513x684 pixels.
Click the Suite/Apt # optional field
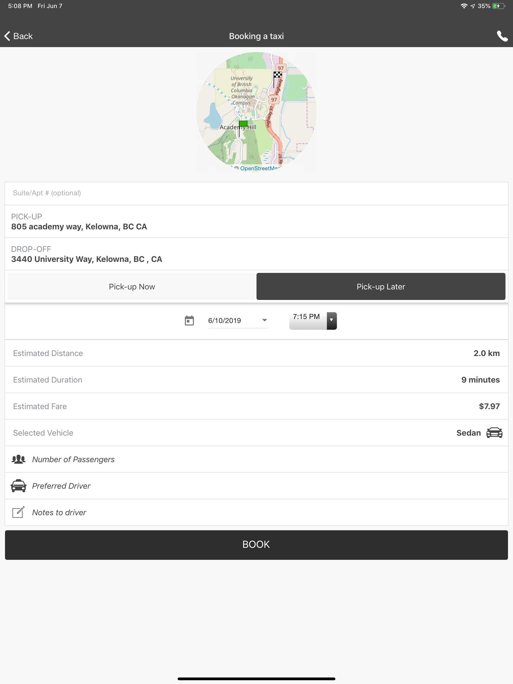pyautogui.click(x=256, y=193)
